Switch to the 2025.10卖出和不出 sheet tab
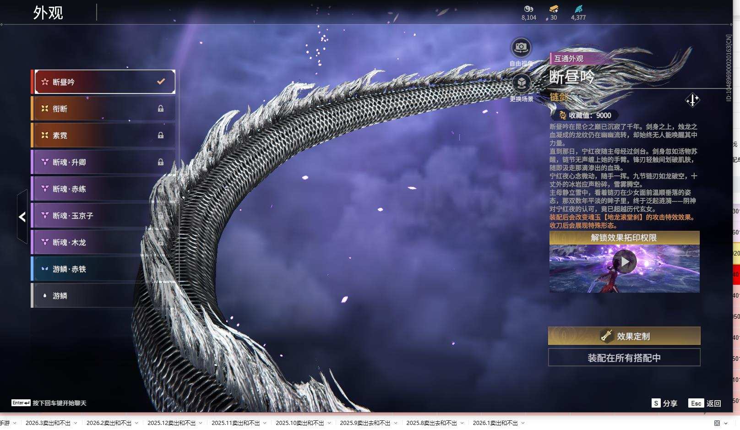The image size is (740, 430). pyautogui.click(x=299, y=423)
